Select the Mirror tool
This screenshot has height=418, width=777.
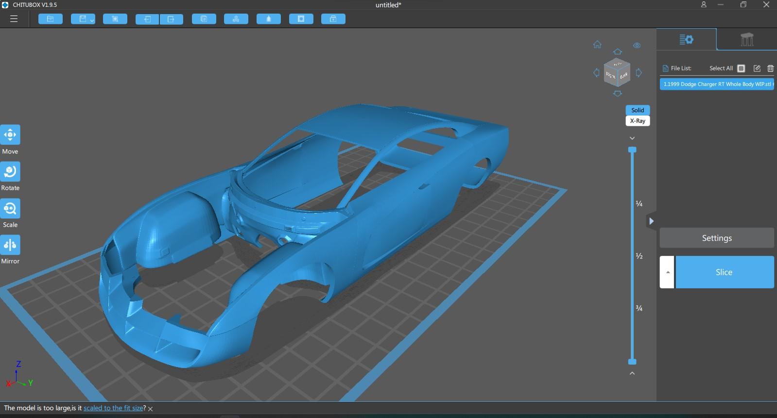tap(10, 245)
